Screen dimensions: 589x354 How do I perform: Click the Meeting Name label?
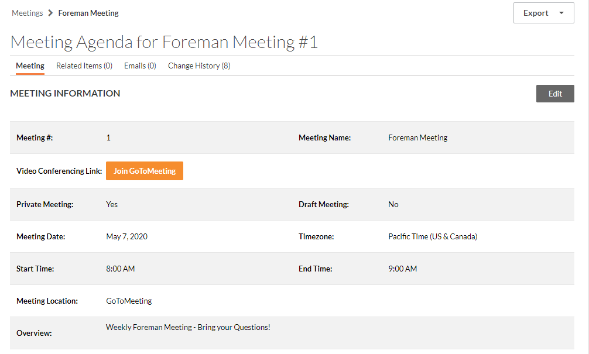[x=324, y=138]
